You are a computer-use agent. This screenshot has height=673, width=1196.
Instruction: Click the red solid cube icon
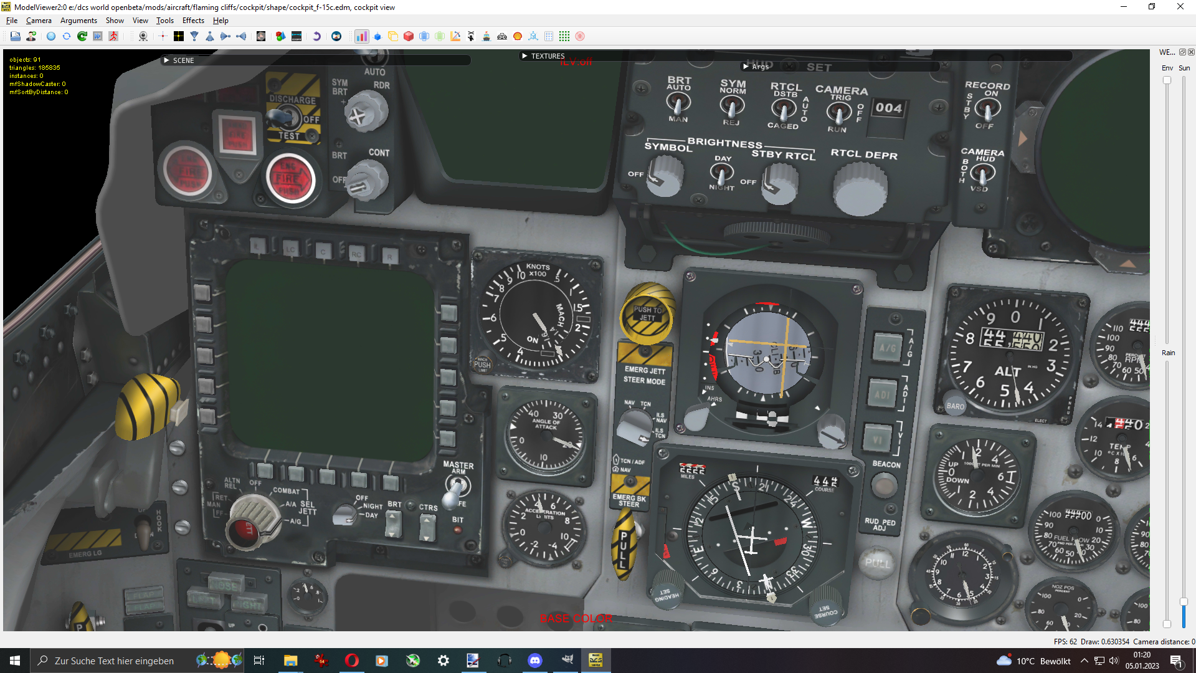409,36
